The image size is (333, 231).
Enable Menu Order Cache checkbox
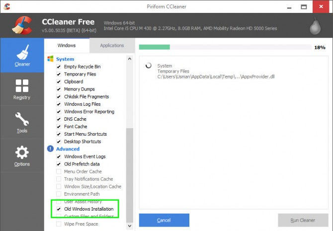(x=59, y=171)
